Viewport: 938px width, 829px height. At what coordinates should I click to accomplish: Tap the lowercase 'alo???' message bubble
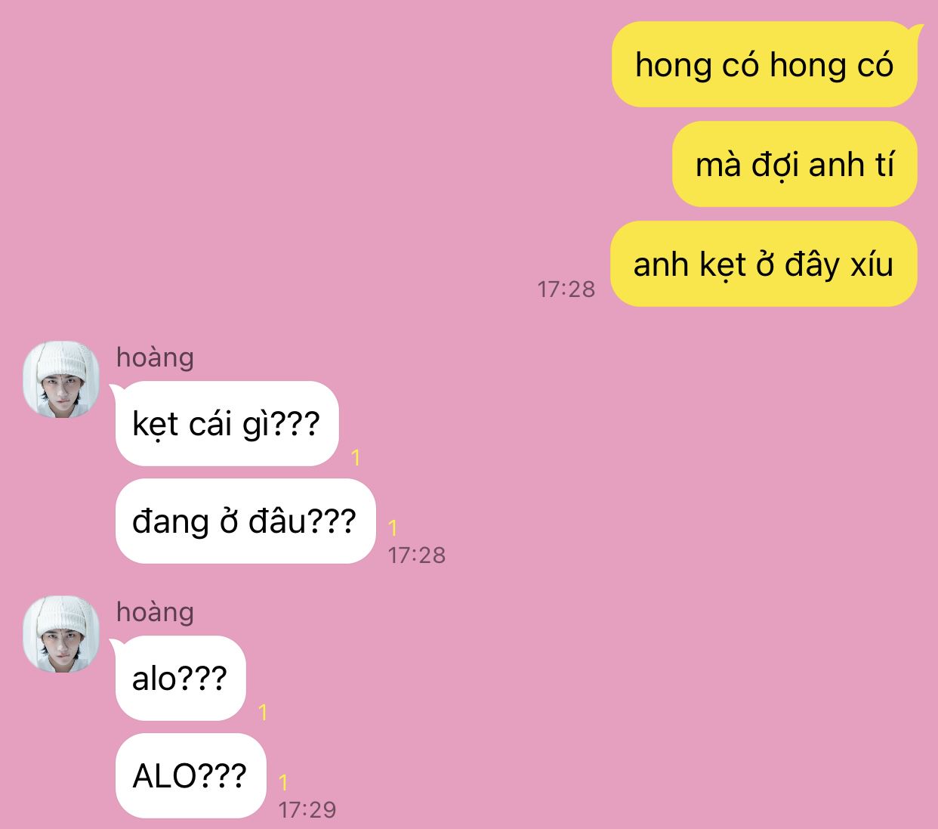pyautogui.click(x=181, y=678)
